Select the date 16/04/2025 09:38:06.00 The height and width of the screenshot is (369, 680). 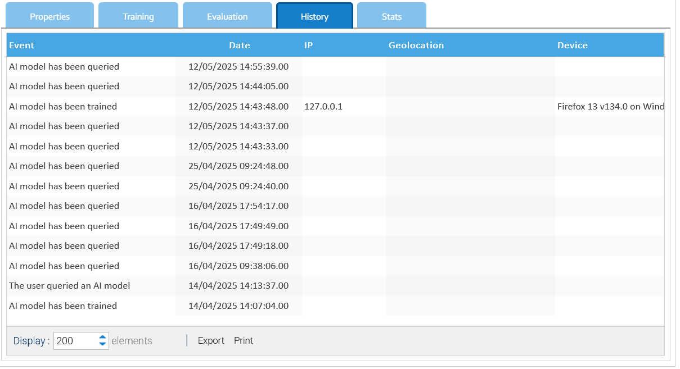coord(238,266)
